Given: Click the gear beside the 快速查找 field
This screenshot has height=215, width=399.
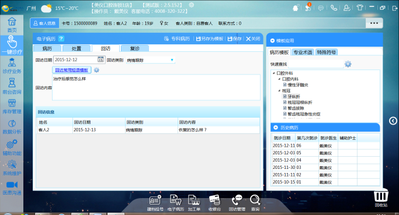Looking at the screenshot, I should 348,64.
